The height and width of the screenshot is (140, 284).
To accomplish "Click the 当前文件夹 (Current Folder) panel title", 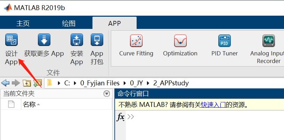I will [19, 94].
